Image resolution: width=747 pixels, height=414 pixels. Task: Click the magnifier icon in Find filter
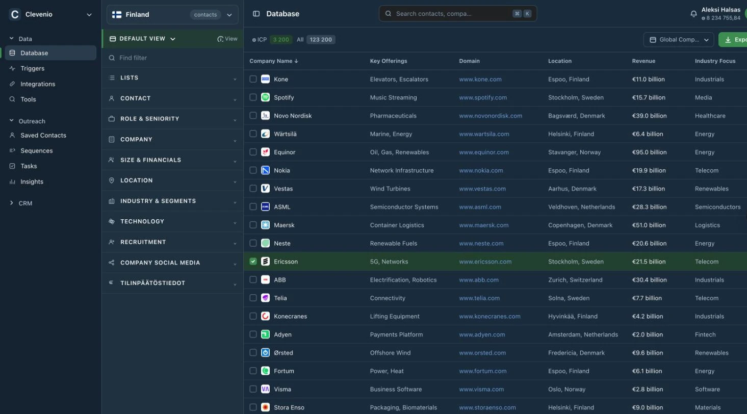tap(112, 58)
